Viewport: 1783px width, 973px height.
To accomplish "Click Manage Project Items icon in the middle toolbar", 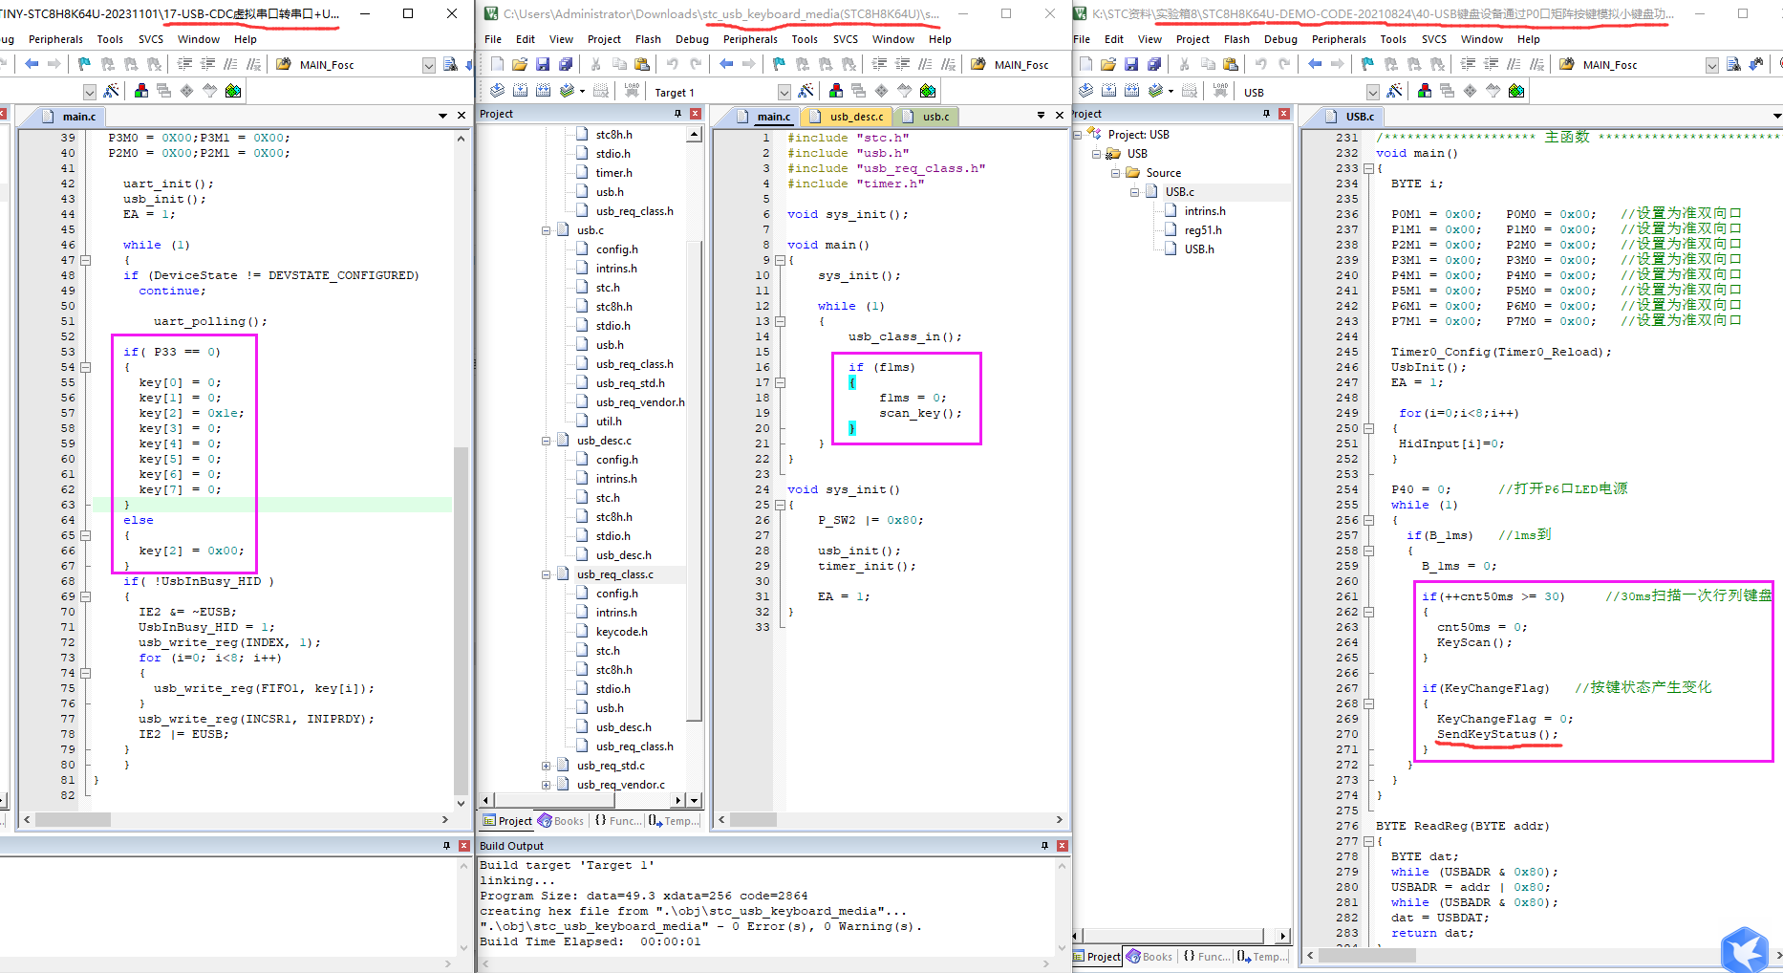I will point(836,91).
